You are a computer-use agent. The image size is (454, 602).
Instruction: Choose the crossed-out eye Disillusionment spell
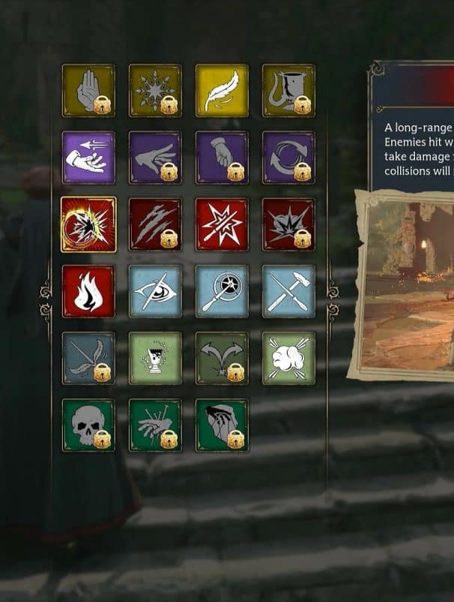tap(155, 291)
